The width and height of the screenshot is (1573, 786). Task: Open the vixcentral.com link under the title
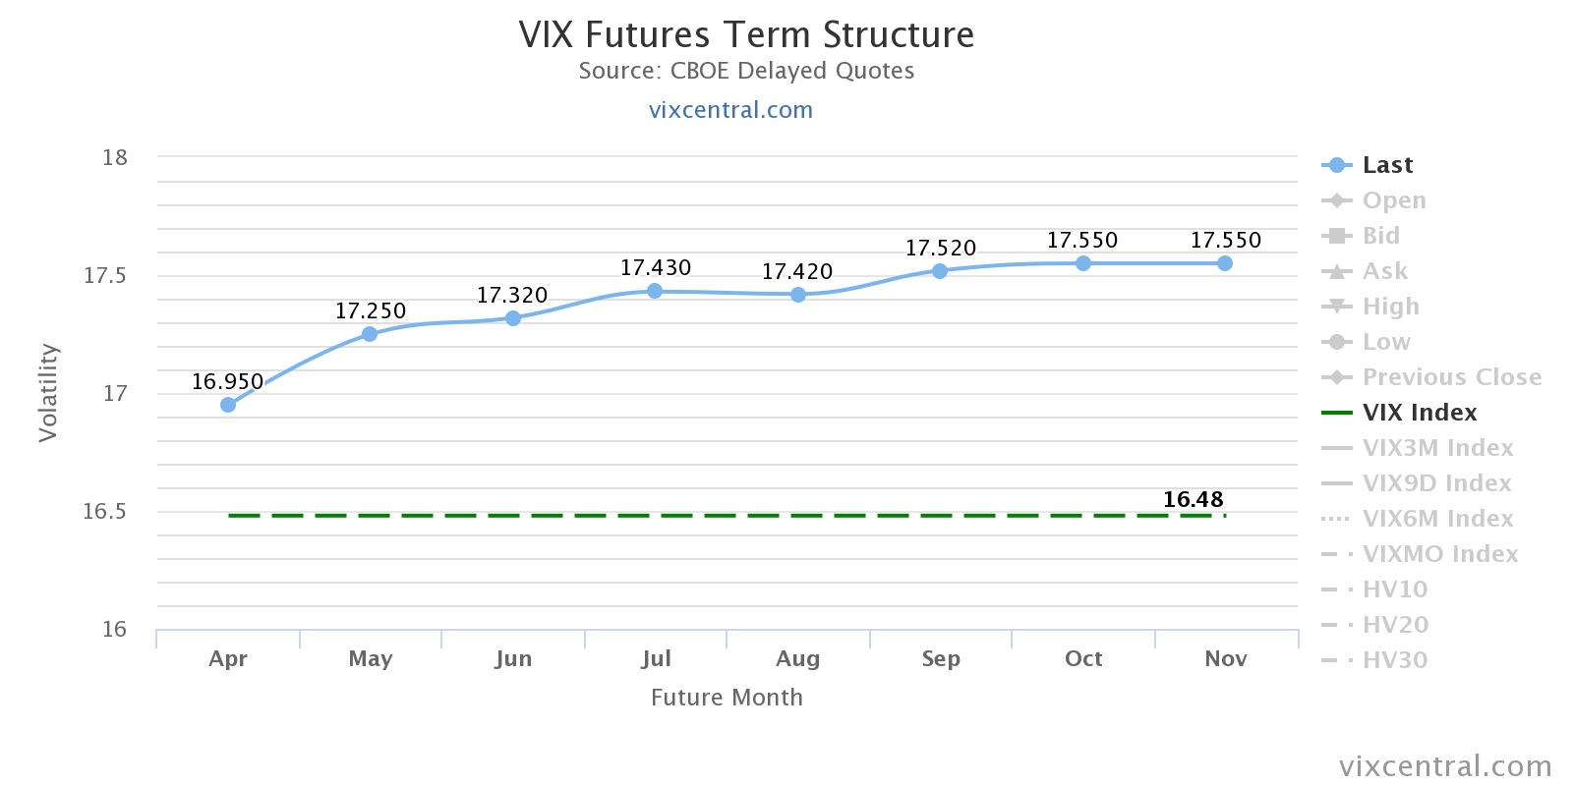coord(730,110)
